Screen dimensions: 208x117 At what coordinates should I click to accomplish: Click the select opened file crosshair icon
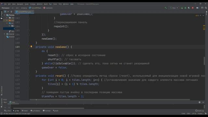click(x=11, y=12)
